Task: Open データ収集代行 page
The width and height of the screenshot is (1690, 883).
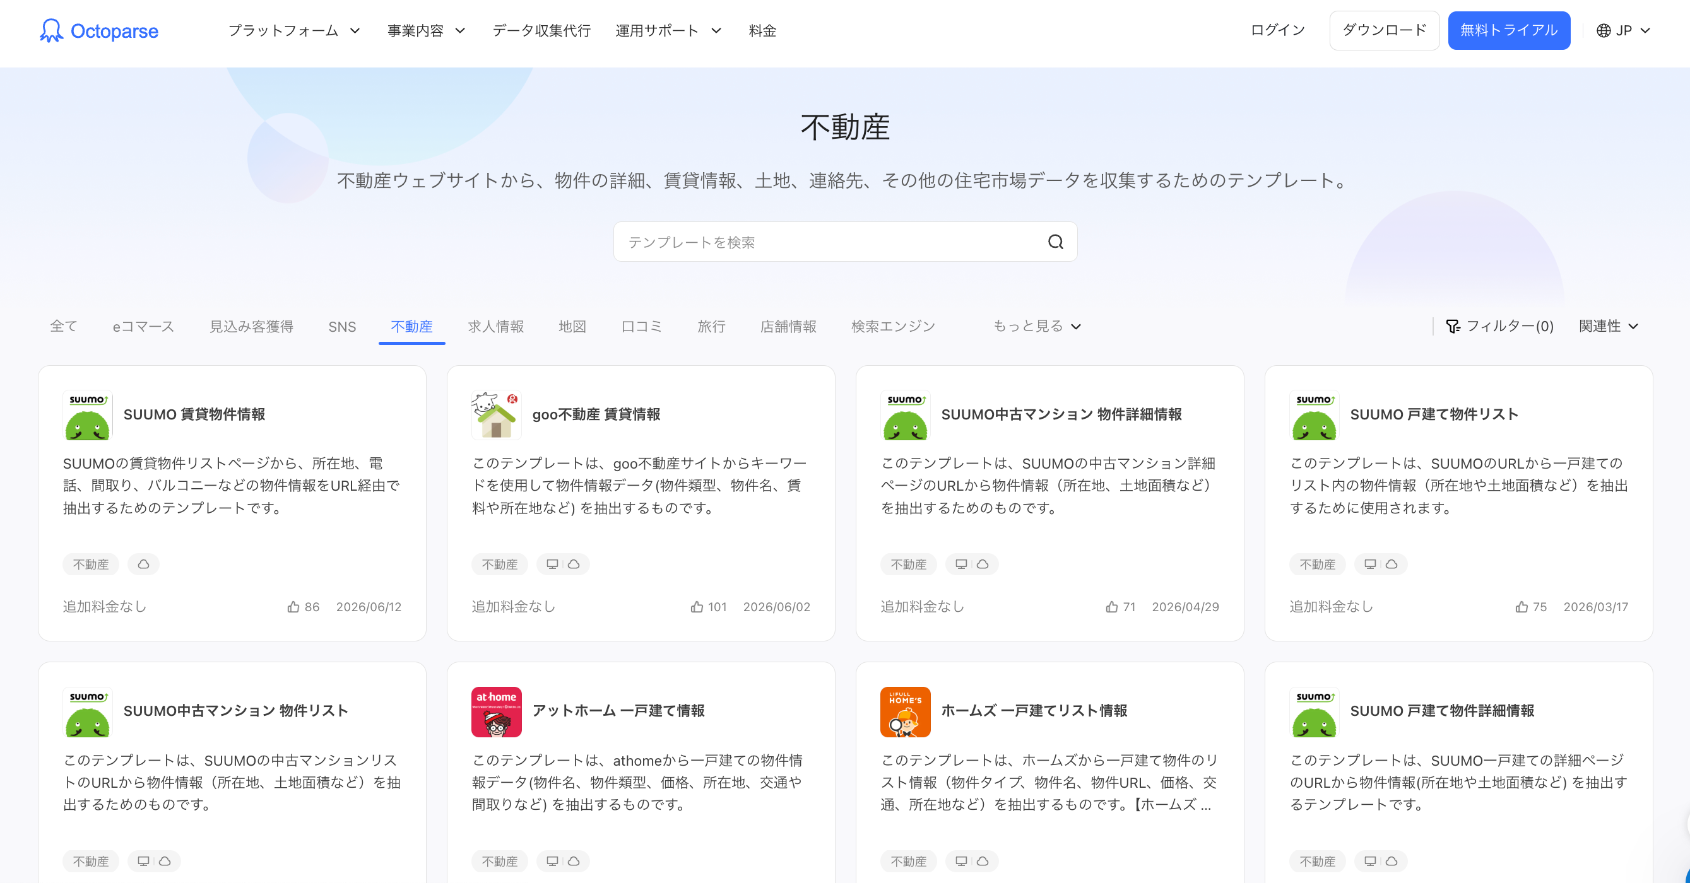Action: click(x=541, y=31)
